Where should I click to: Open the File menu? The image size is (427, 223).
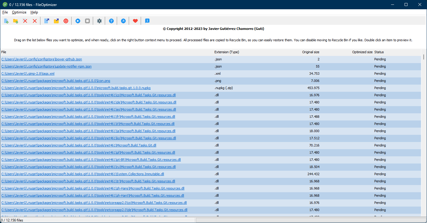[x=5, y=12]
